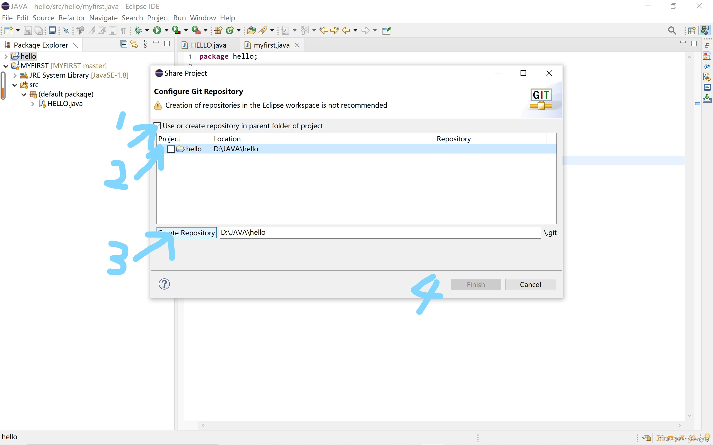
Task: Check the hello project checkbox
Action: 171,149
